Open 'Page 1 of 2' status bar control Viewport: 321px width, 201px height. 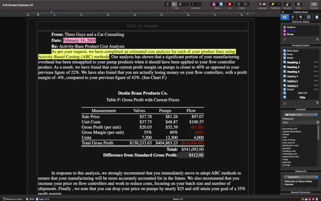tap(43, 199)
